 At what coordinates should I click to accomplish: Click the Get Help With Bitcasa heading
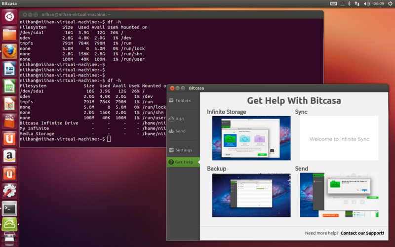pos(294,101)
